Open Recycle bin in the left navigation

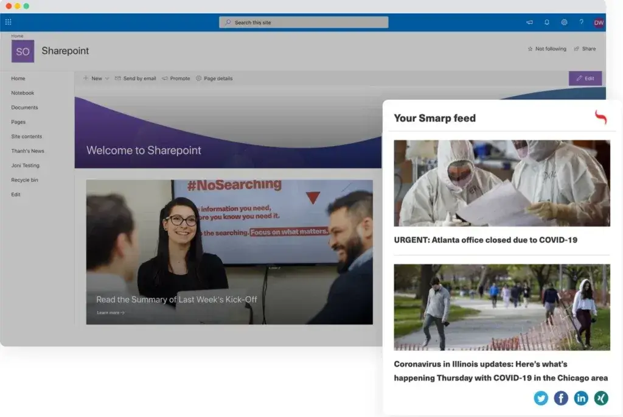point(24,180)
